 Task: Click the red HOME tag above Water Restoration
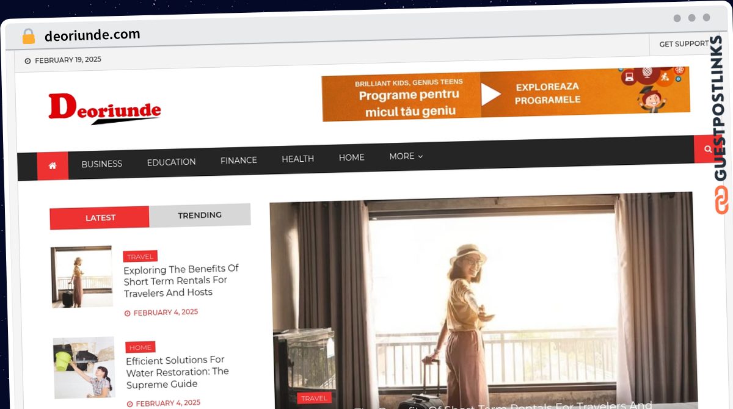coord(140,347)
